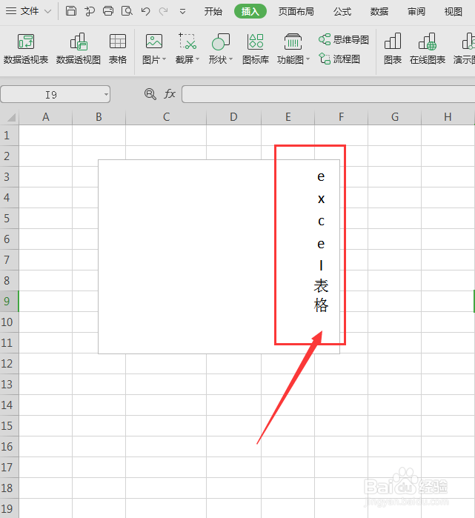Screen dimensions: 475x518
Task: Select column G header
Action: [x=395, y=117]
